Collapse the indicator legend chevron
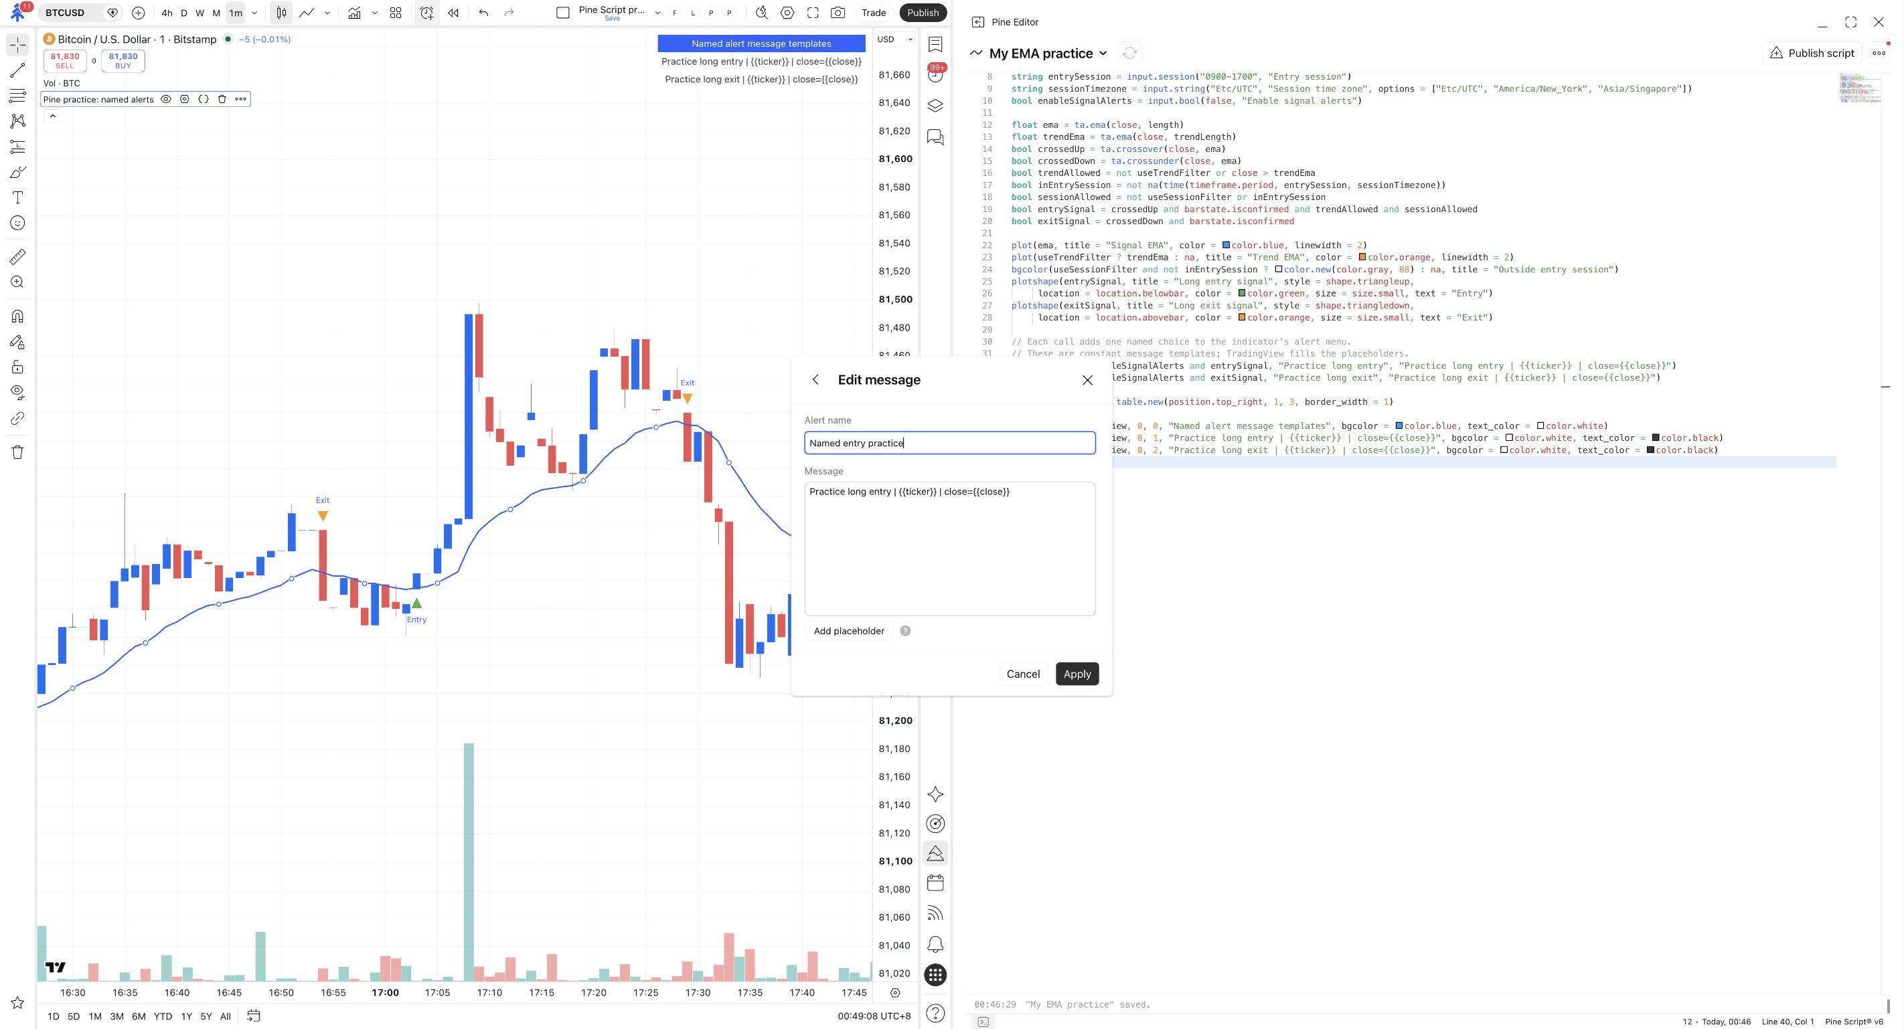 (52, 116)
